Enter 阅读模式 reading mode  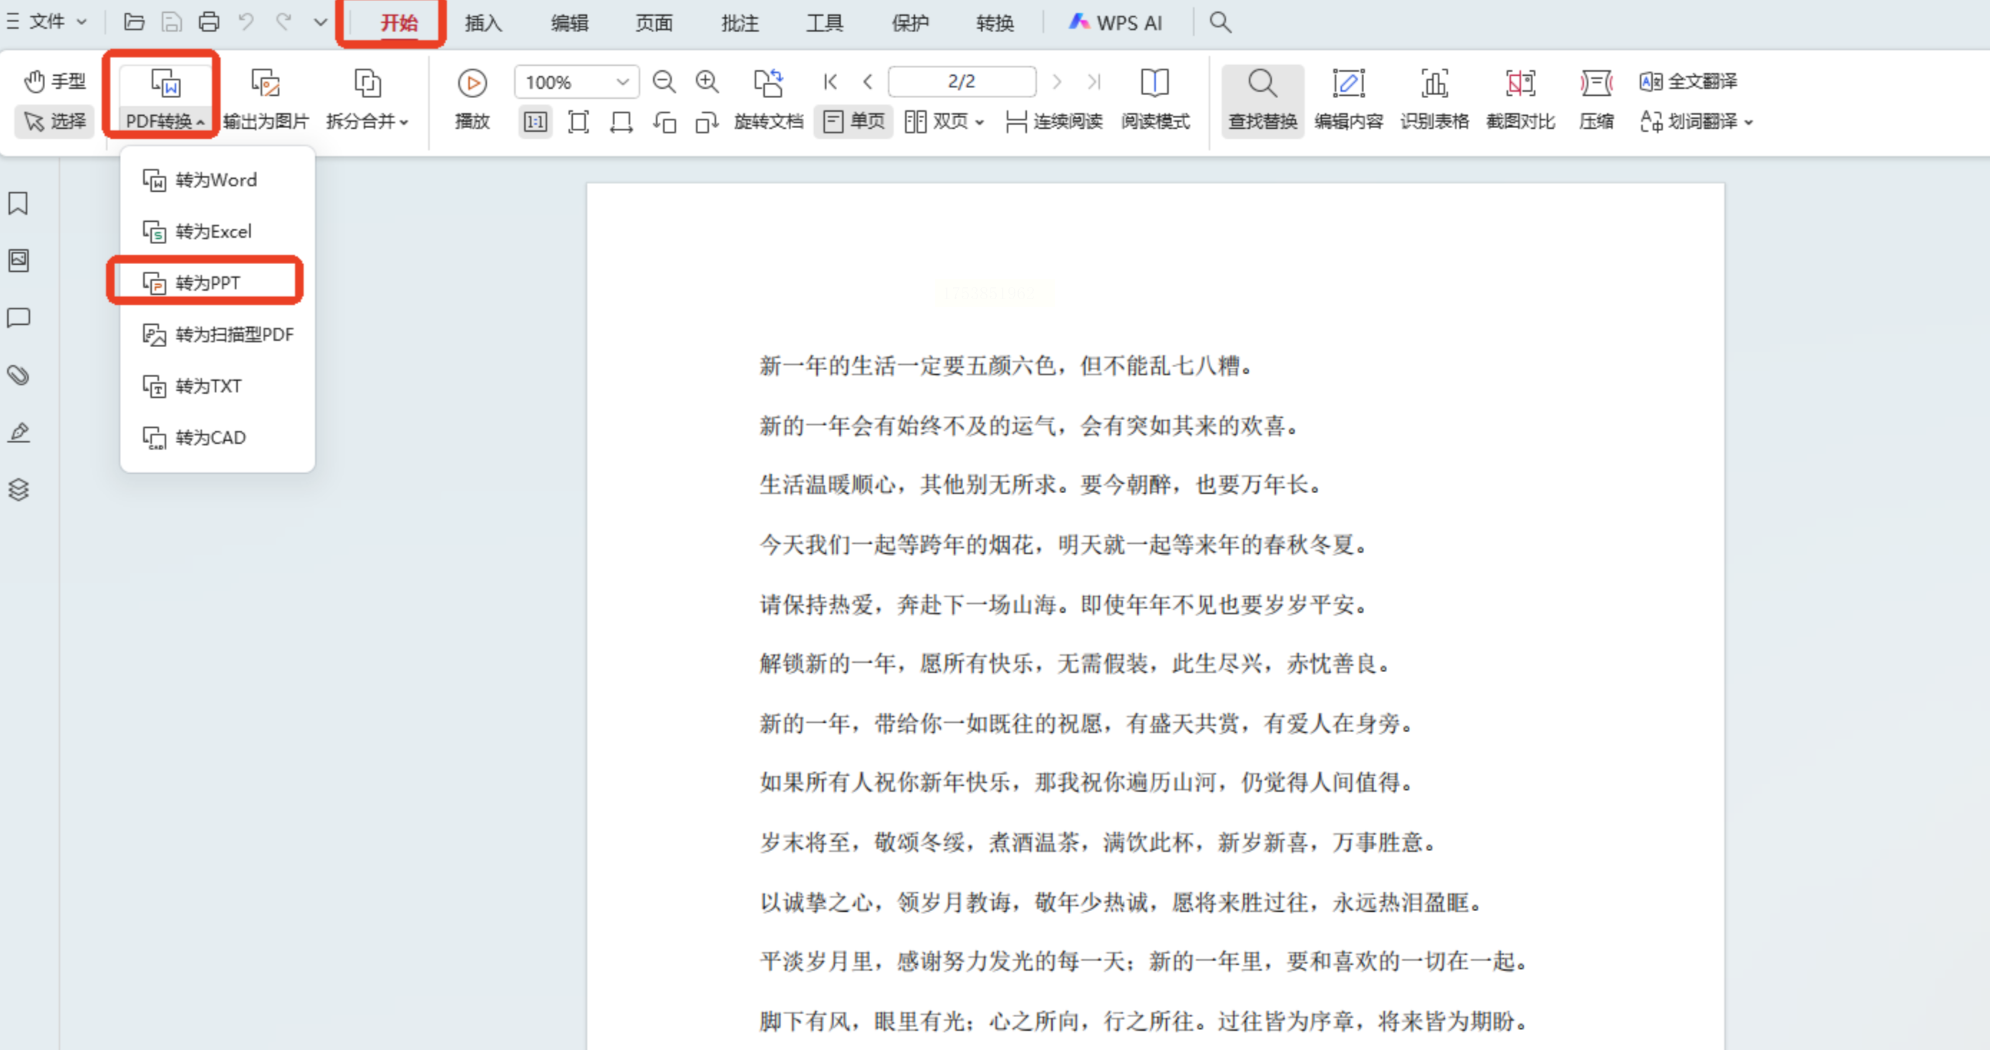pyautogui.click(x=1155, y=99)
